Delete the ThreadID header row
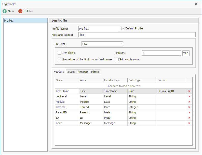 tap(189, 107)
